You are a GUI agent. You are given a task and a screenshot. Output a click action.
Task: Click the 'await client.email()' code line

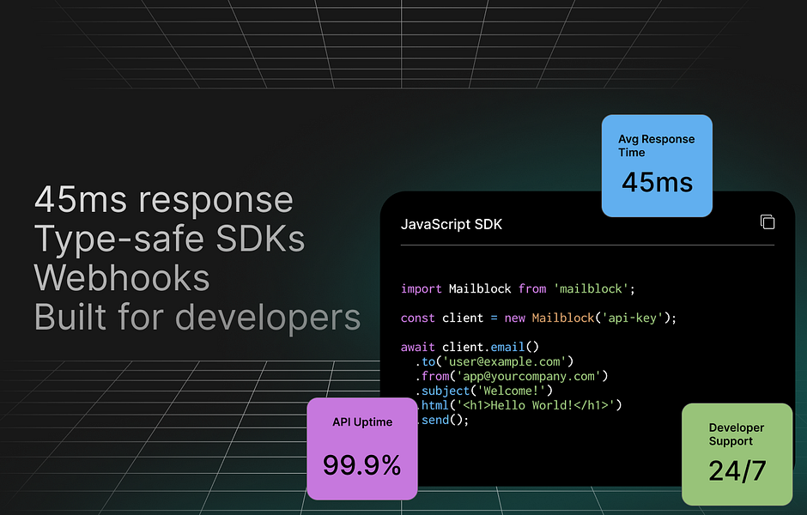pyautogui.click(x=470, y=347)
